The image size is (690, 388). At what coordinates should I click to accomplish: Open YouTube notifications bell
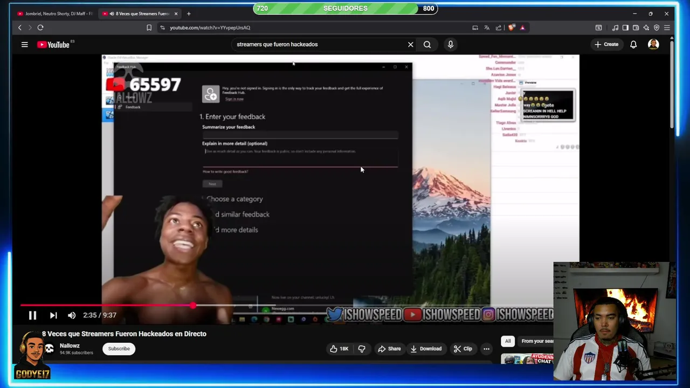click(x=633, y=44)
